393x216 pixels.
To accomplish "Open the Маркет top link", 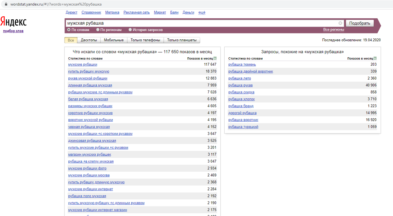I will 160,12.
